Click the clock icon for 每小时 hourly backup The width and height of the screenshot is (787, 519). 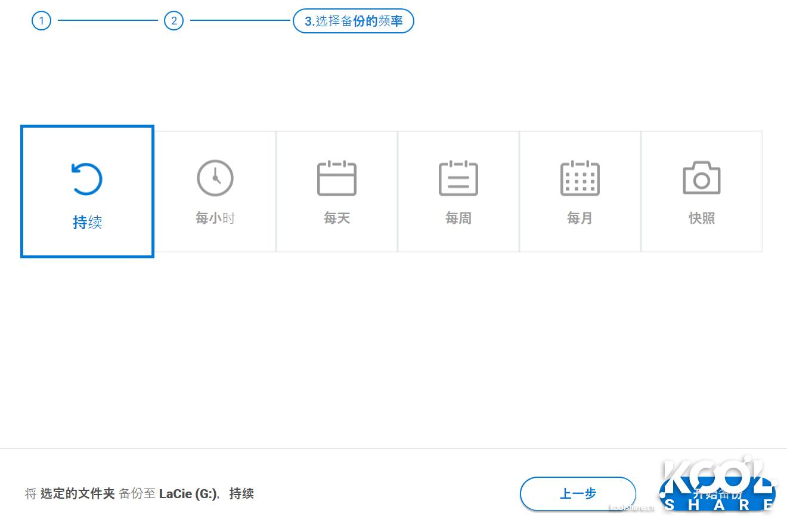click(x=215, y=177)
